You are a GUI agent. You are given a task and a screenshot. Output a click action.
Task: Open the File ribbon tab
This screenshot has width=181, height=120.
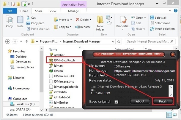coord(10,11)
